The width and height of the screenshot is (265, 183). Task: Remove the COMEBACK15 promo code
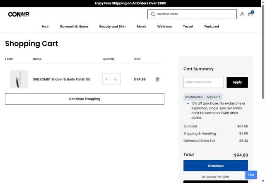coord(219,97)
